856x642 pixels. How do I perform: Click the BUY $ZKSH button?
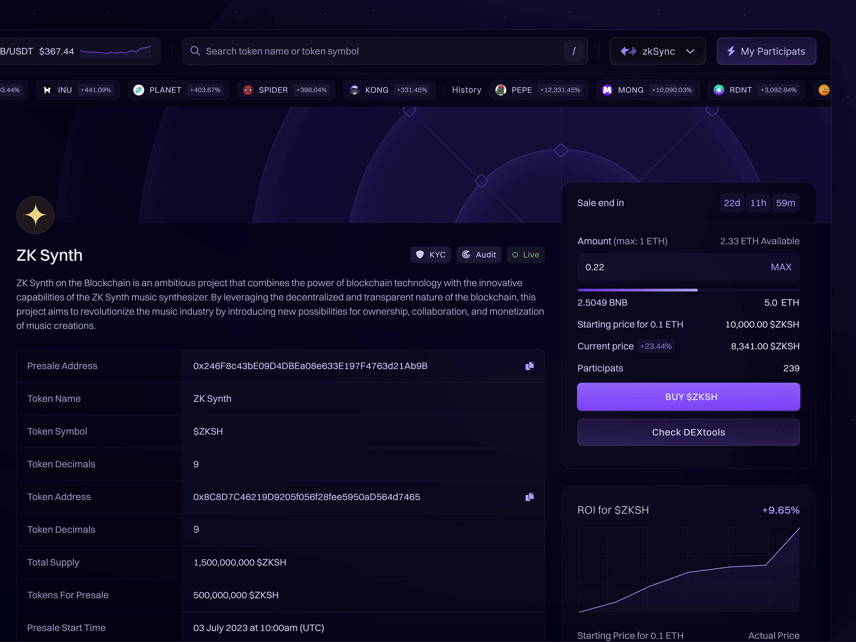688,397
